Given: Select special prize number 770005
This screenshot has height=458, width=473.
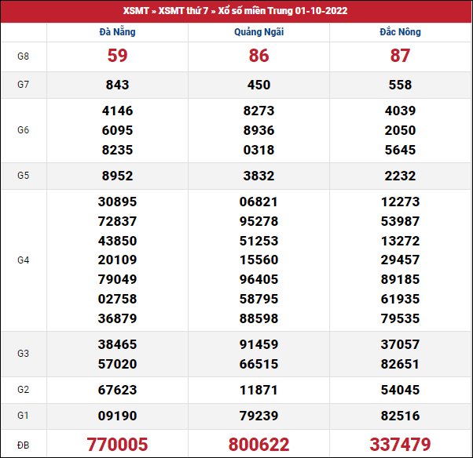Looking at the screenshot, I should point(117,445).
